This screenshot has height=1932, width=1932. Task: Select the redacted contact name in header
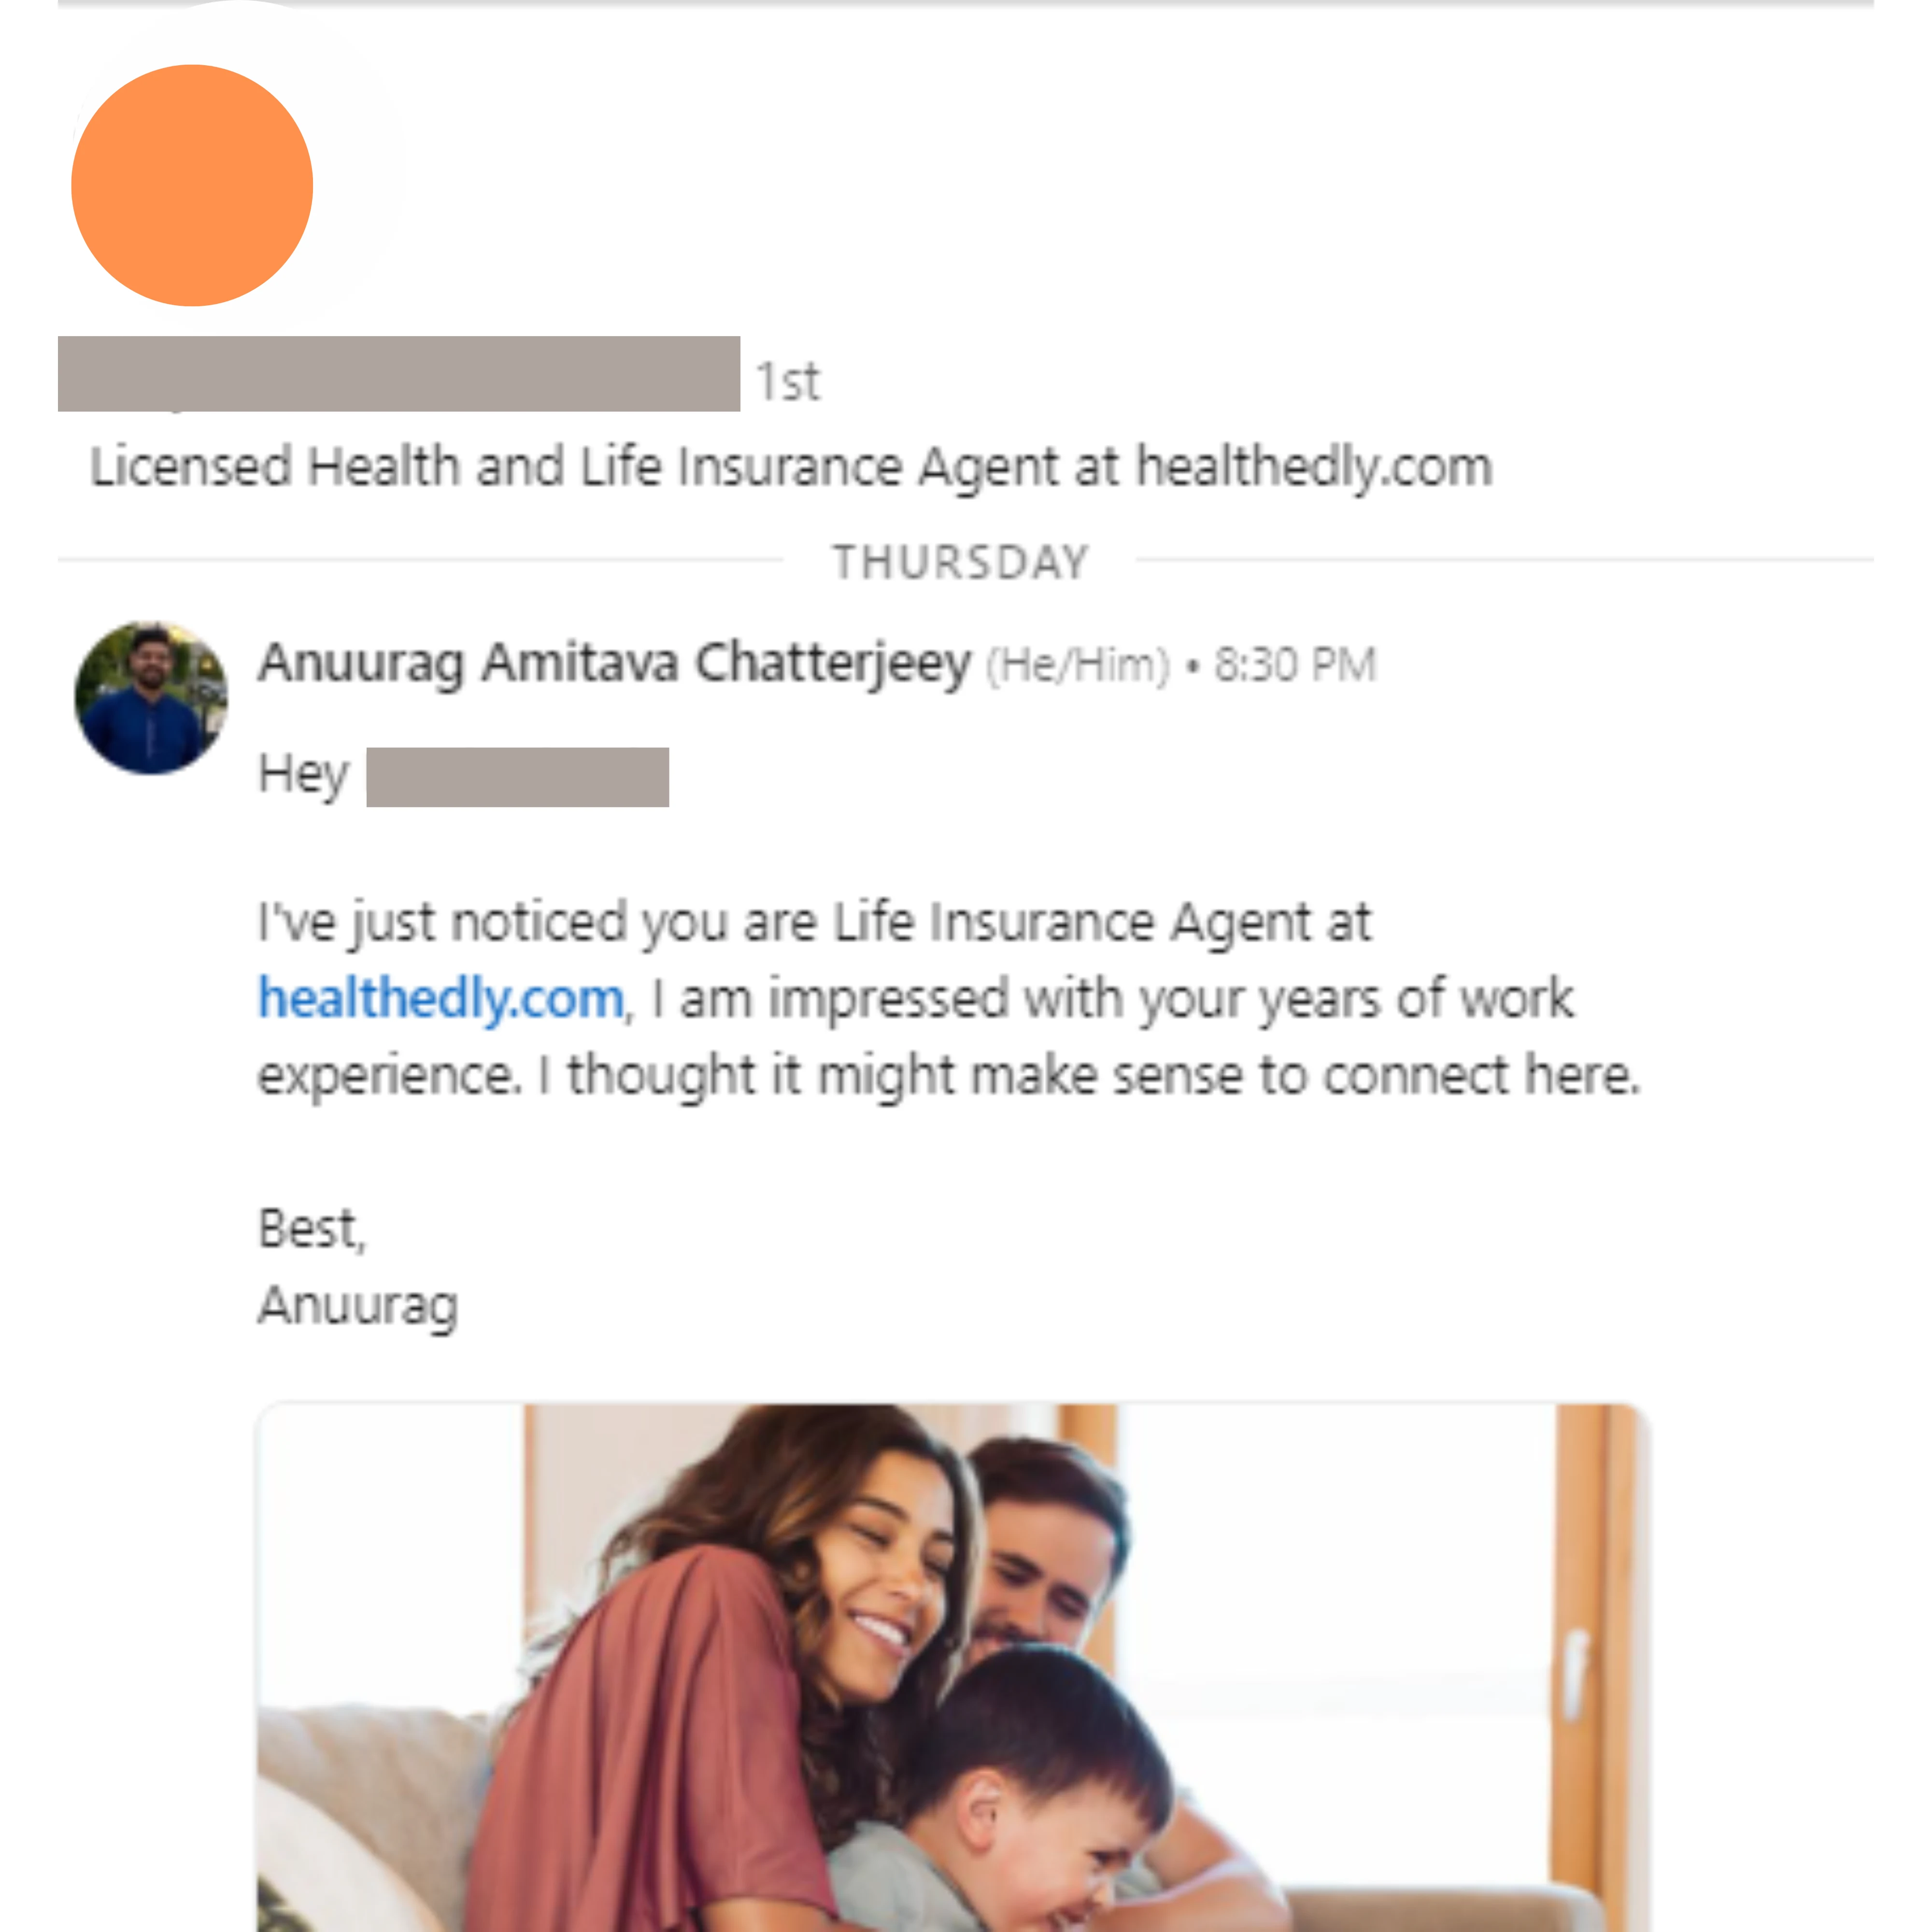[399, 373]
